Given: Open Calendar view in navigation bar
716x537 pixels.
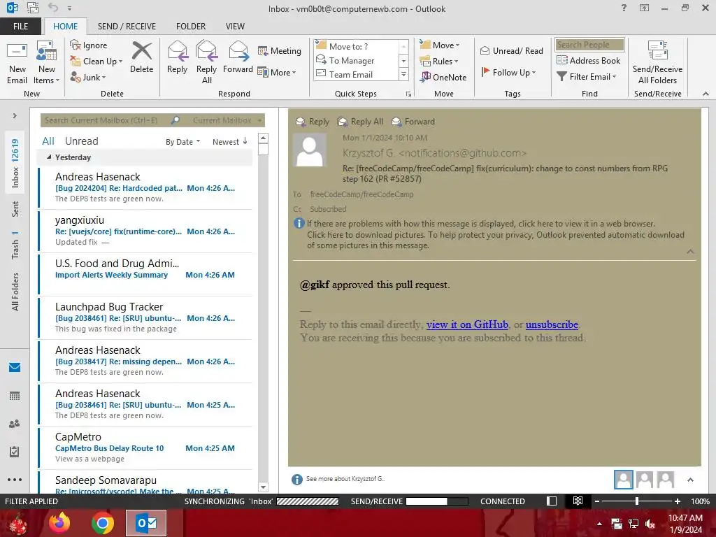Looking at the screenshot, I should tap(15, 396).
